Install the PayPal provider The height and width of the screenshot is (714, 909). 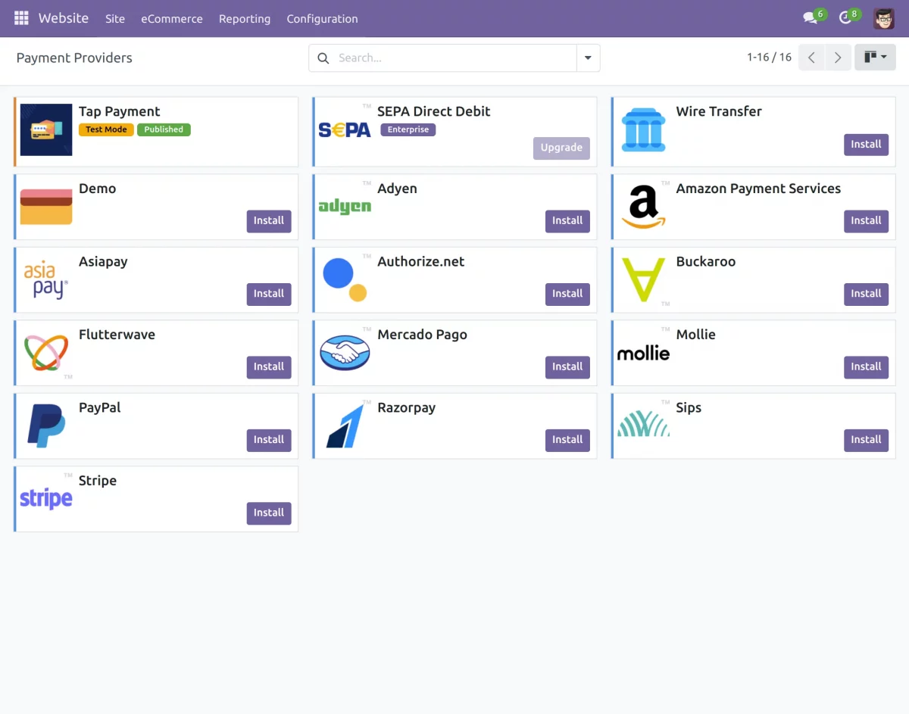tap(269, 440)
